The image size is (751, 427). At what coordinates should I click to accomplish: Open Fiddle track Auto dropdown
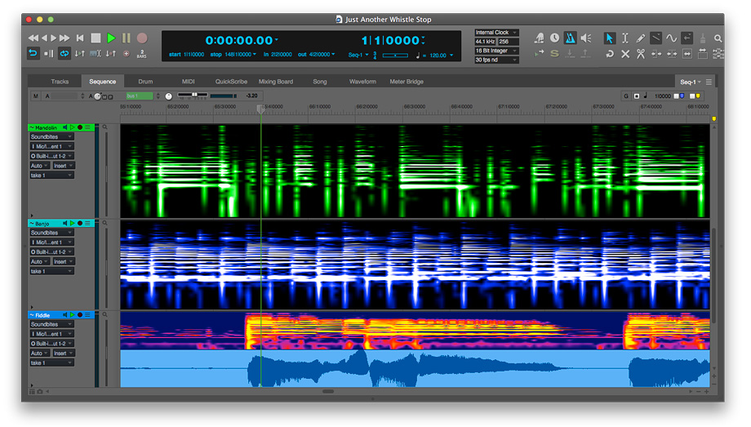(40, 354)
